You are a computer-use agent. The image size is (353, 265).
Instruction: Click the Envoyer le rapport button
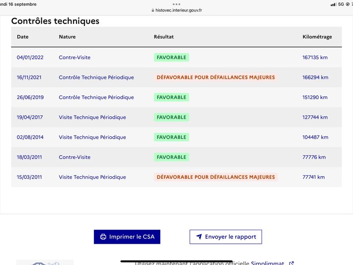tap(225, 237)
